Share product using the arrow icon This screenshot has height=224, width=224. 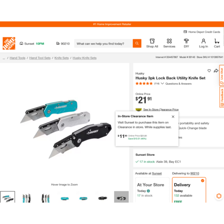pos(216,71)
